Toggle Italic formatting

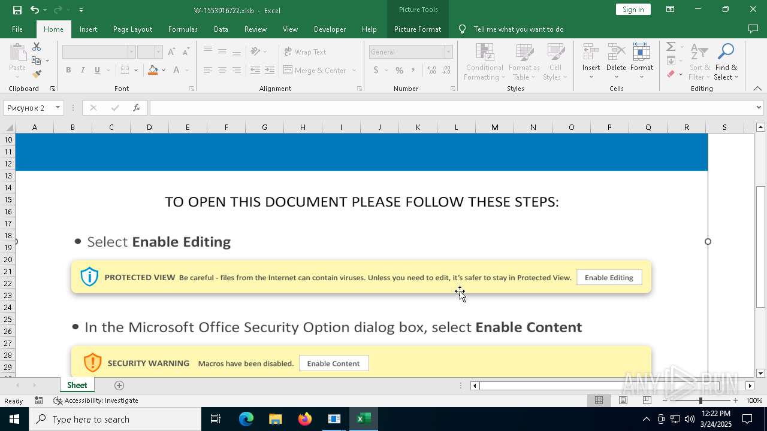pos(83,70)
